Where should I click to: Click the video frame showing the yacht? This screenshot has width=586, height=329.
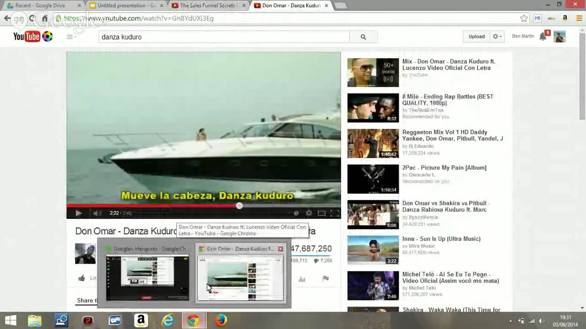(204, 128)
